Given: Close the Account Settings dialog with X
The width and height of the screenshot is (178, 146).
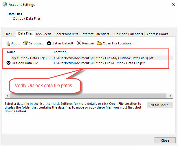Looking at the screenshot, I should (x=173, y=4).
